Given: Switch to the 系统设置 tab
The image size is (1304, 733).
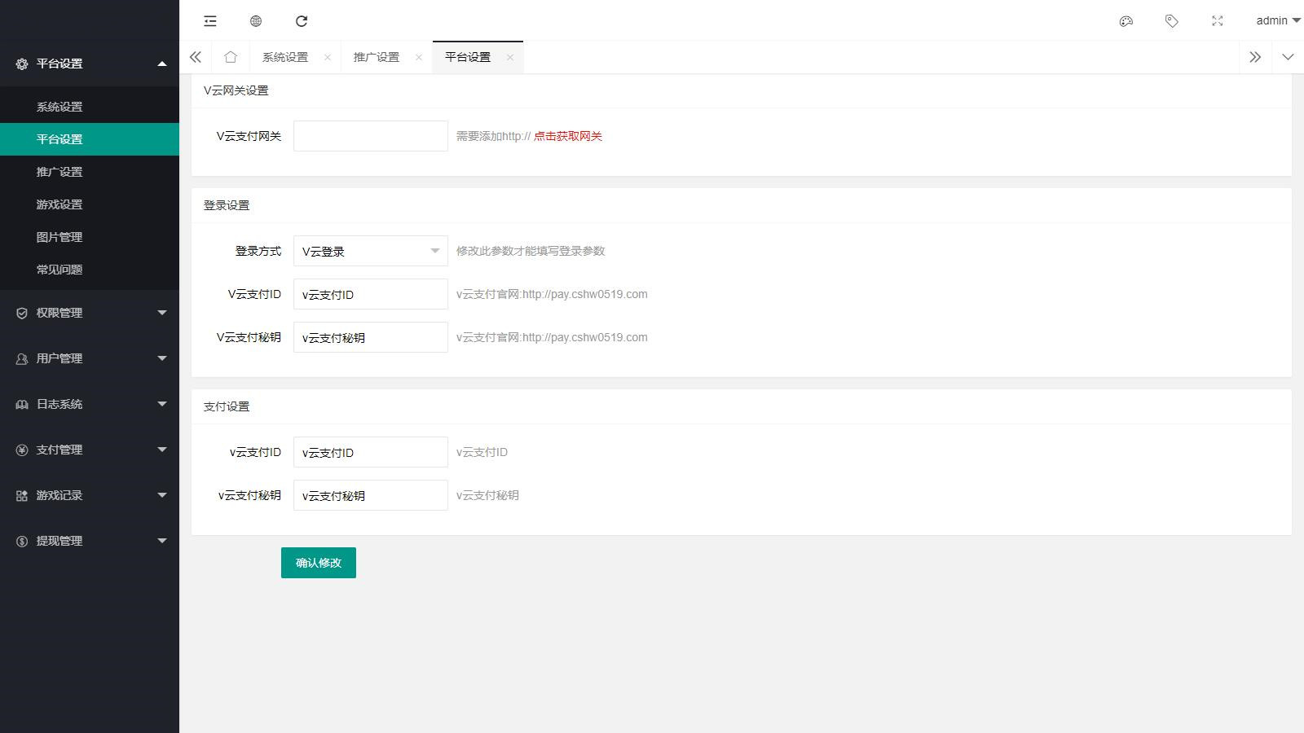Looking at the screenshot, I should click(x=285, y=57).
